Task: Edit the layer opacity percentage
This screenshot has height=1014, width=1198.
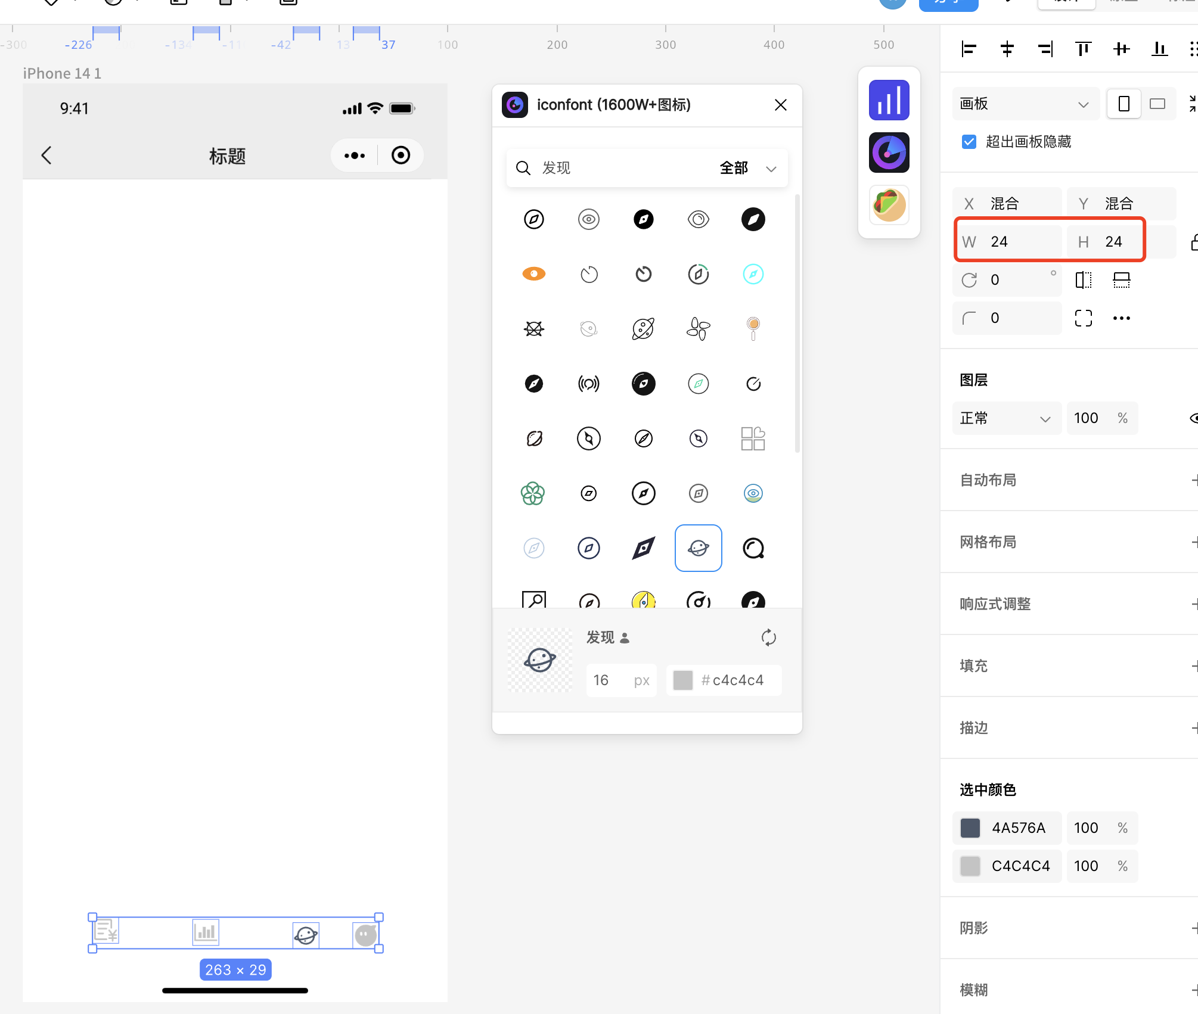Action: (x=1103, y=418)
